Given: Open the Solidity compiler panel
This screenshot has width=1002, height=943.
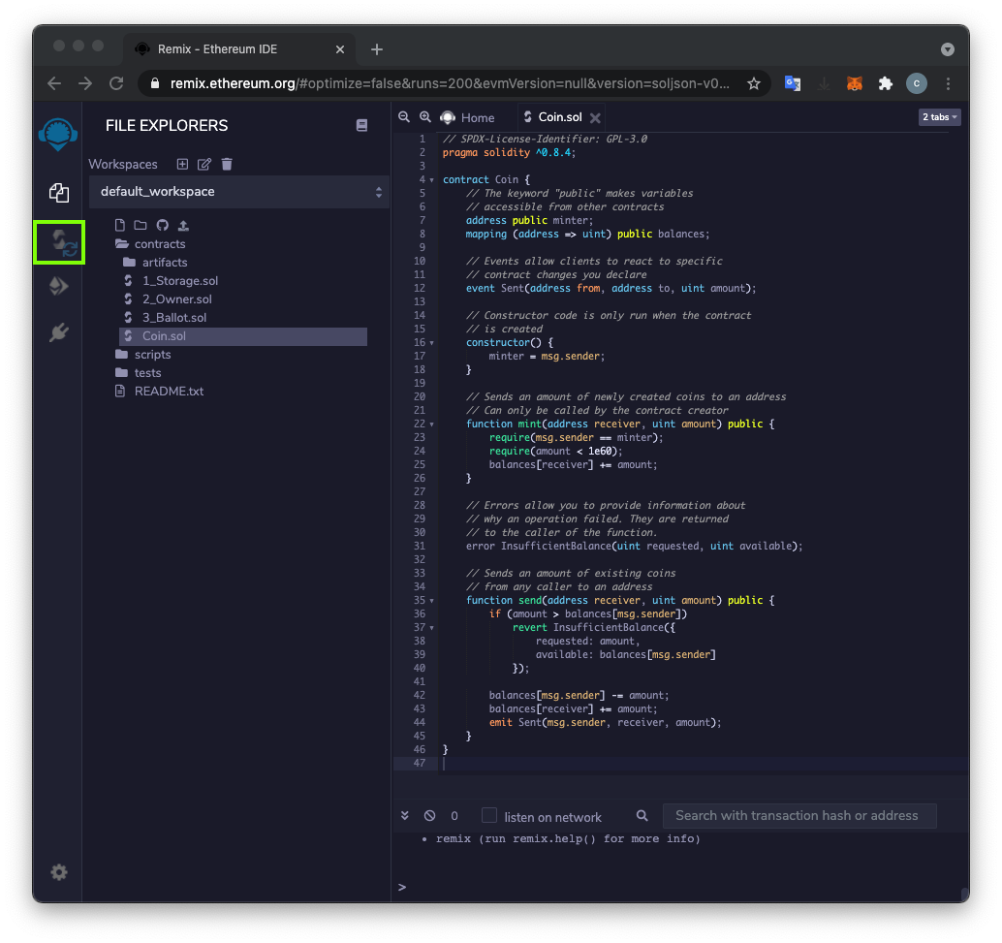Looking at the screenshot, I should [x=59, y=242].
